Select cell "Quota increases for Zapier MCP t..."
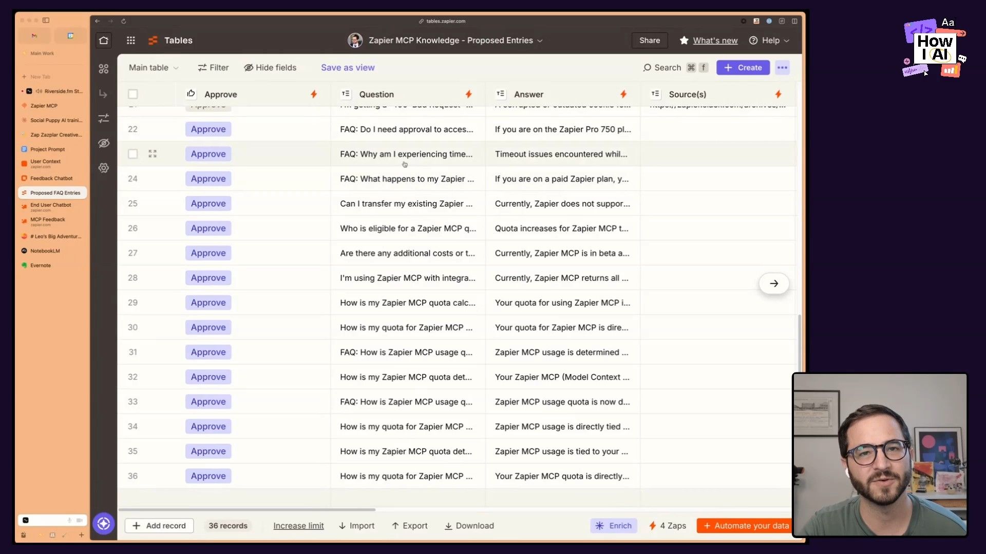986x554 pixels. (x=563, y=228)
